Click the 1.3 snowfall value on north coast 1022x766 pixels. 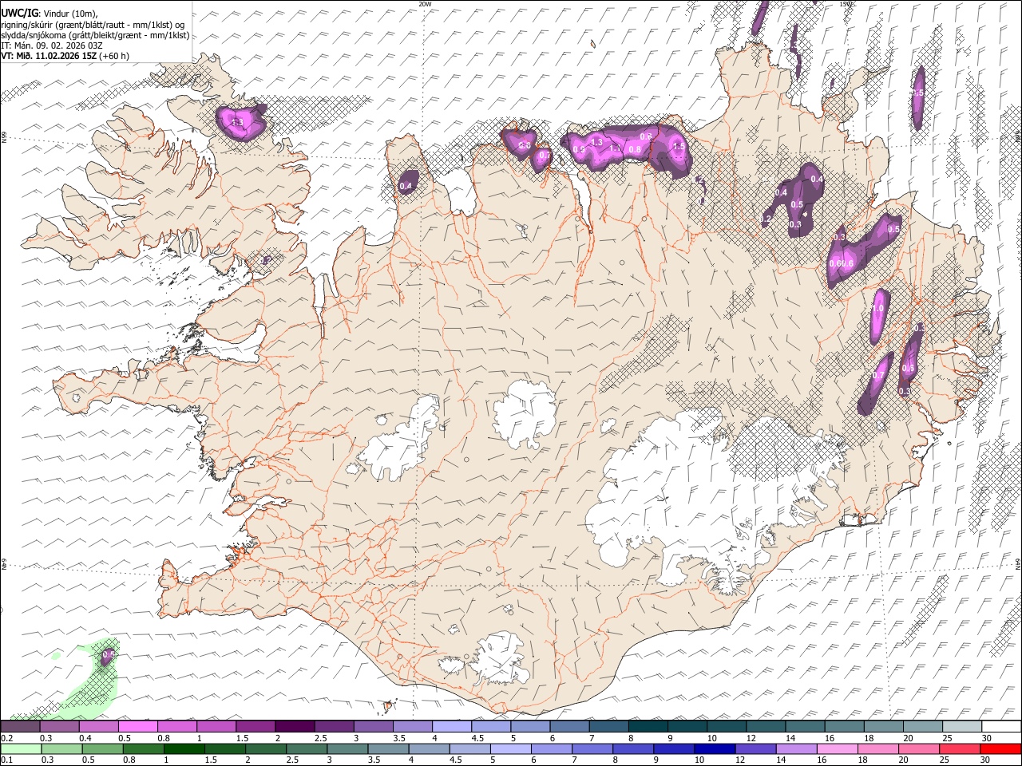click(596, 142)
